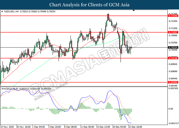The height and width of the screenshot is (128, 179).
Task: Click the 3 Dec 20:00 time label
Action: tap(54, 127)
